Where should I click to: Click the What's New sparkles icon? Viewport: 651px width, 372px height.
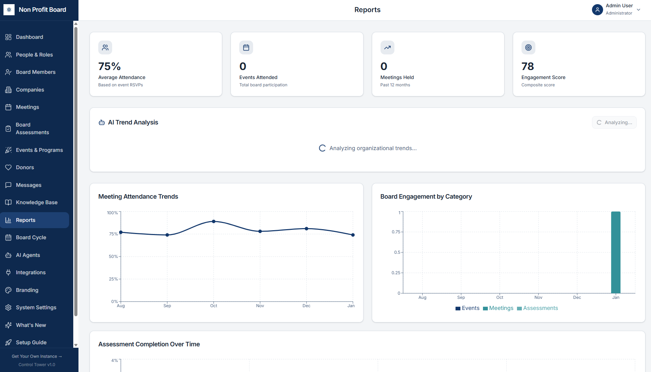[x=8, y=325]
